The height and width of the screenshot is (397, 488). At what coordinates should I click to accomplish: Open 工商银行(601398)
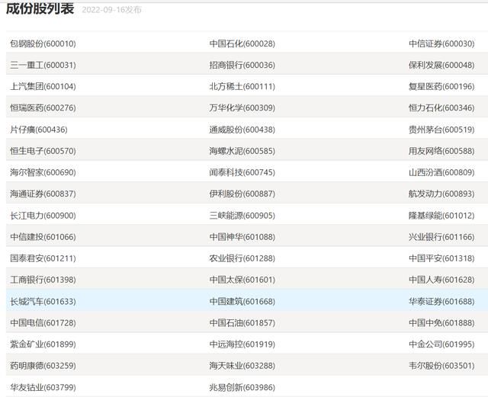(x=43, y=280)
